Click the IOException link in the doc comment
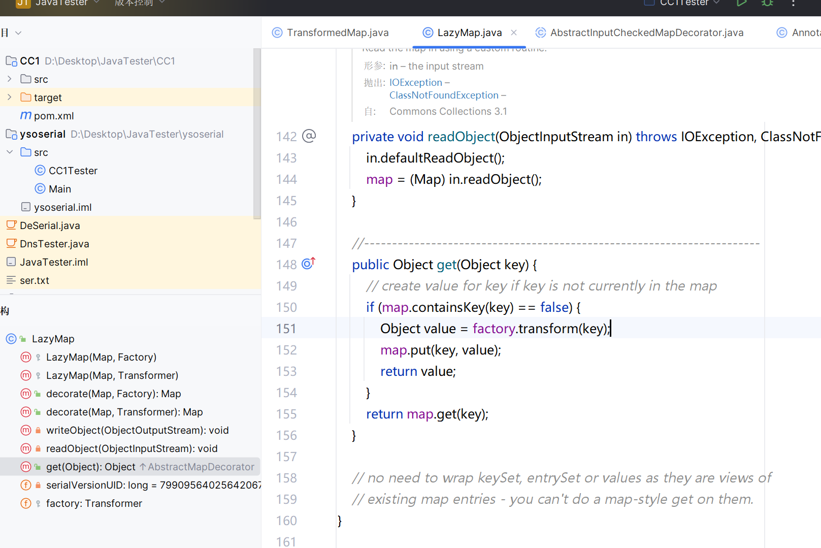821x548 pixels. pyautogui.click(x=415, y=82)
